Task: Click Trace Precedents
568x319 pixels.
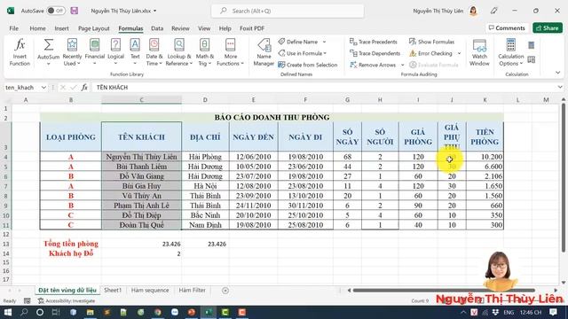Action: [x=373, y=42]
